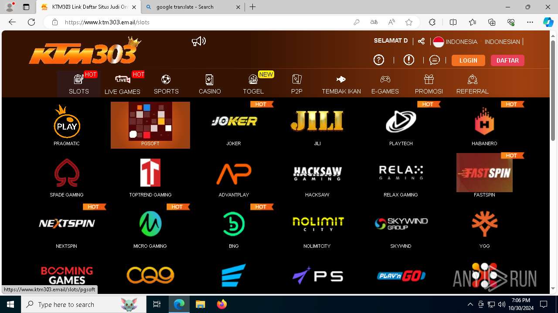This screenshot has width=558, height=313.
Task: Open the FastSpin provider tile
Action: (484, 173)
